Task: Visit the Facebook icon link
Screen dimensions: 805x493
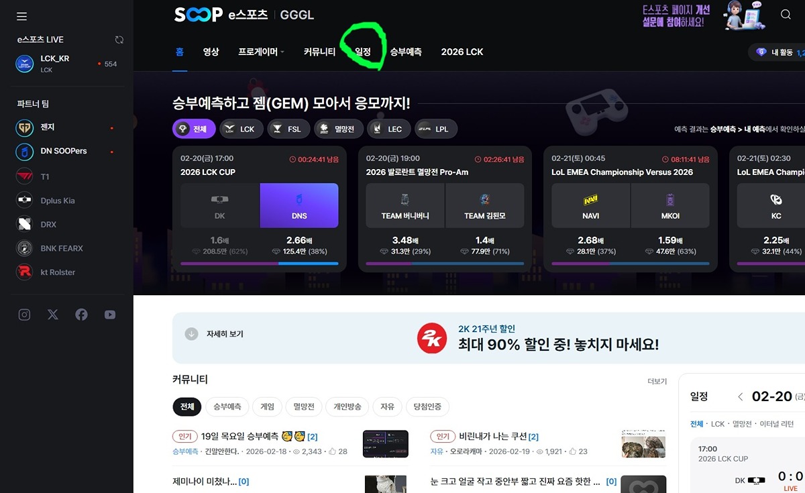Action: (81, 315)
